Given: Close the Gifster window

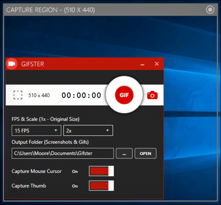Looking at the screenshot, I should [x=157, y=64].
